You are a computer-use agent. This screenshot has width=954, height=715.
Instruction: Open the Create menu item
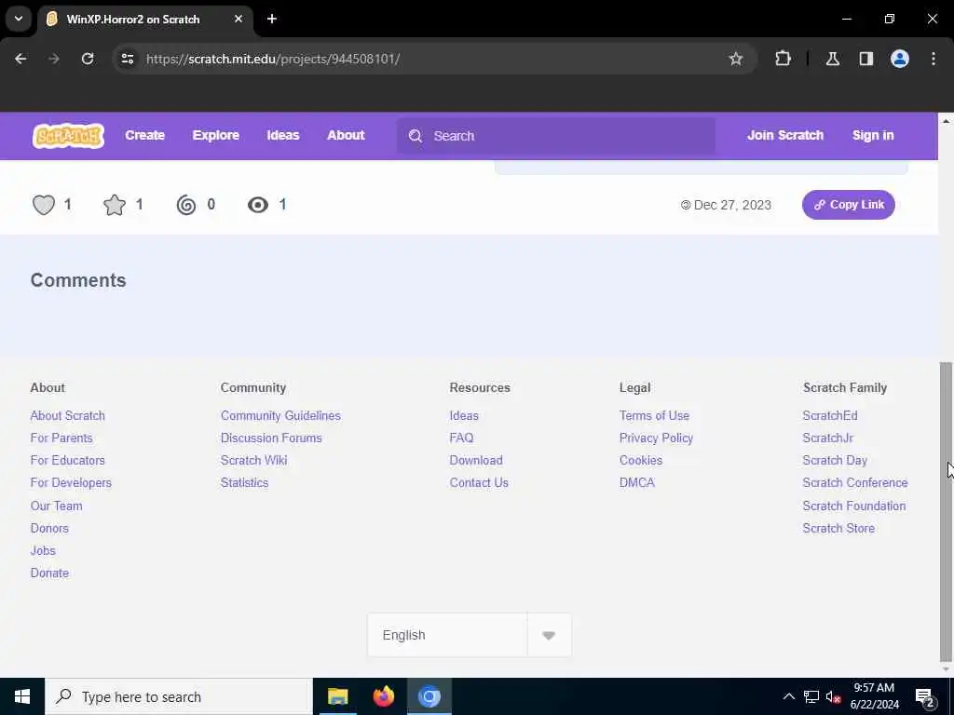tap(144, 136)
